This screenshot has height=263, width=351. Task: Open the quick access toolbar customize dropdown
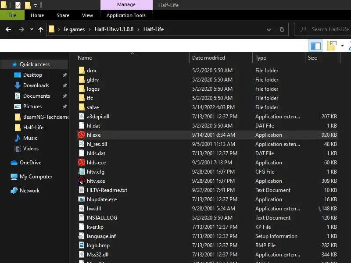point(36,5)
